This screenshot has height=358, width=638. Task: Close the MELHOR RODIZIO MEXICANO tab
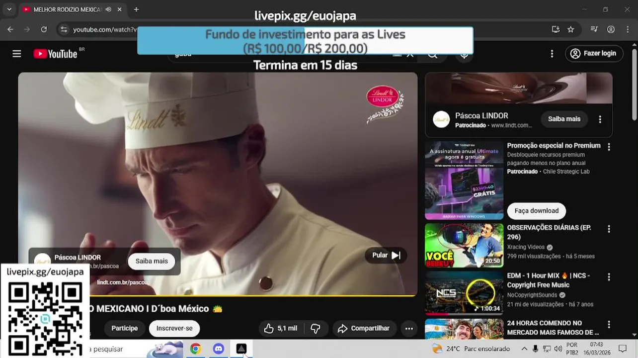tap(120, 9)
